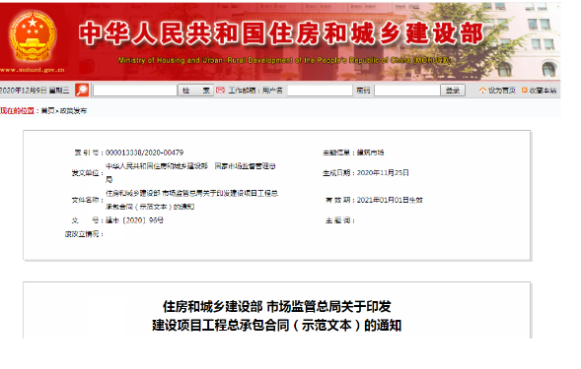Open the 首页 breadcrumb link

coord(47,110)
